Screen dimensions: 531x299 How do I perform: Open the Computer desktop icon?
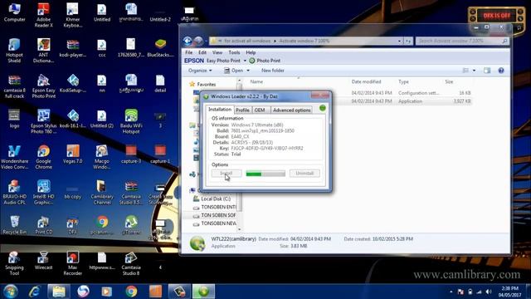click(14, 13)
